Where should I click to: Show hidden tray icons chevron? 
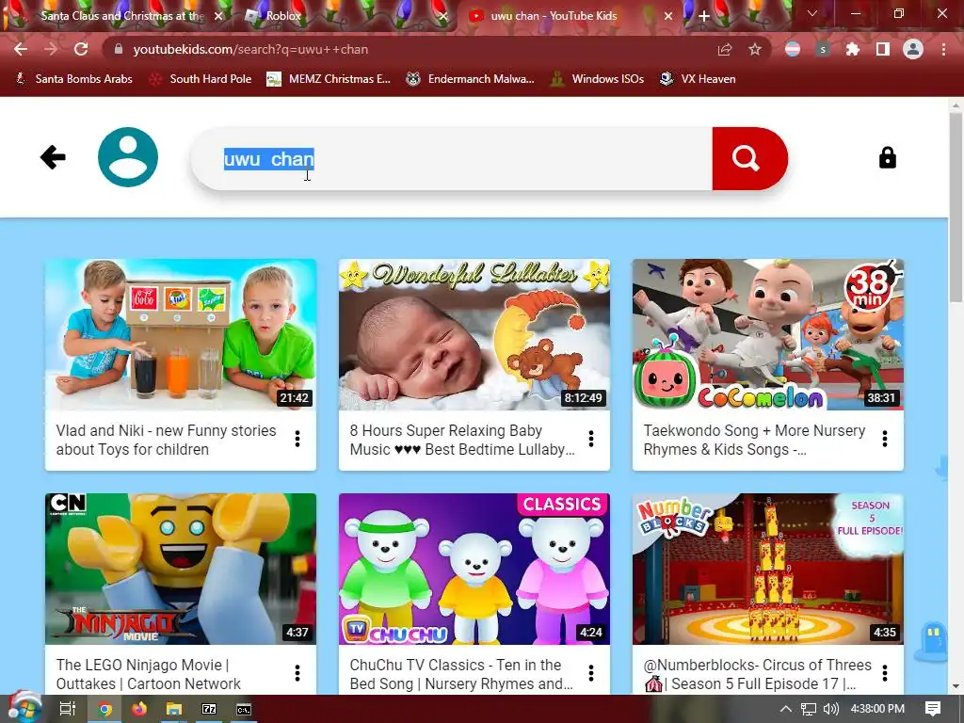click(786, 709)
